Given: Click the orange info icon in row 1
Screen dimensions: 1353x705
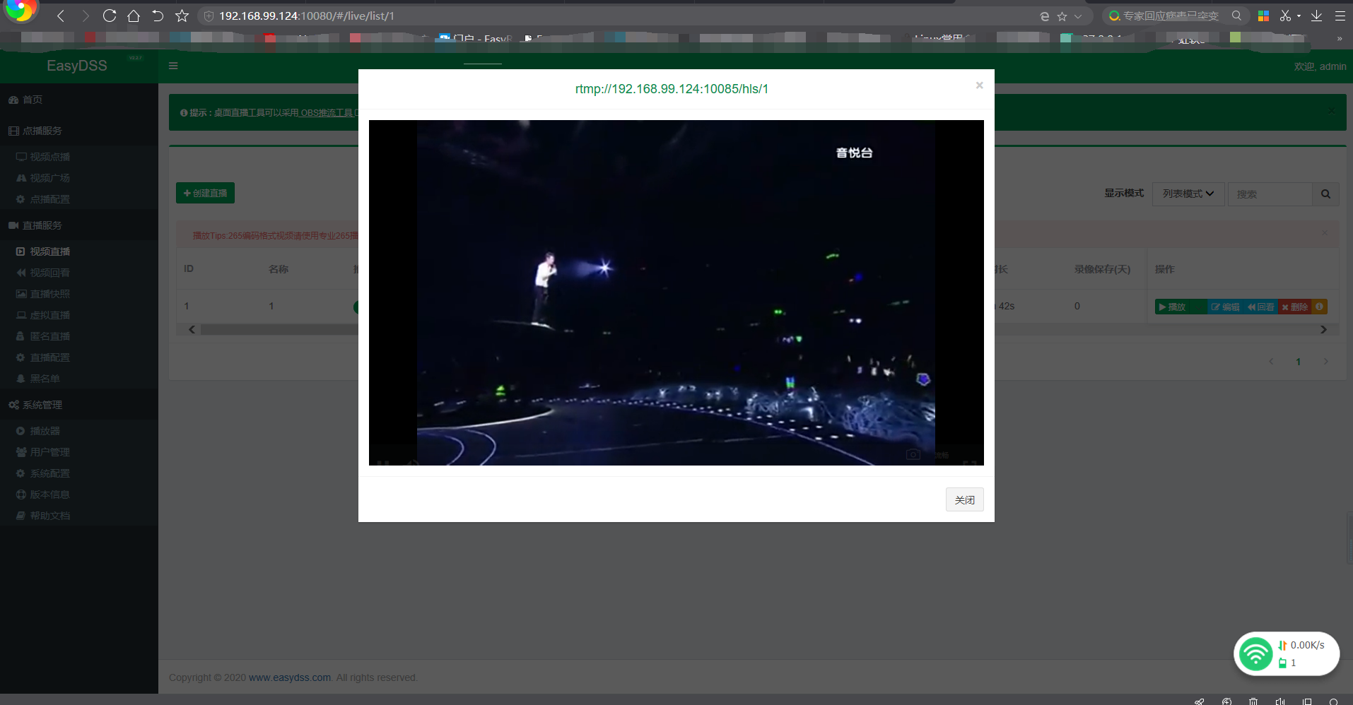Looking at the screenshot, I should (x=1319, y=307).
